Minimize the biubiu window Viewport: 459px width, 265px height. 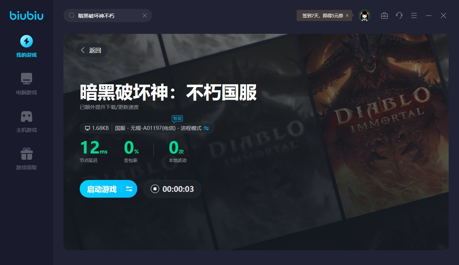pos(429,15)
